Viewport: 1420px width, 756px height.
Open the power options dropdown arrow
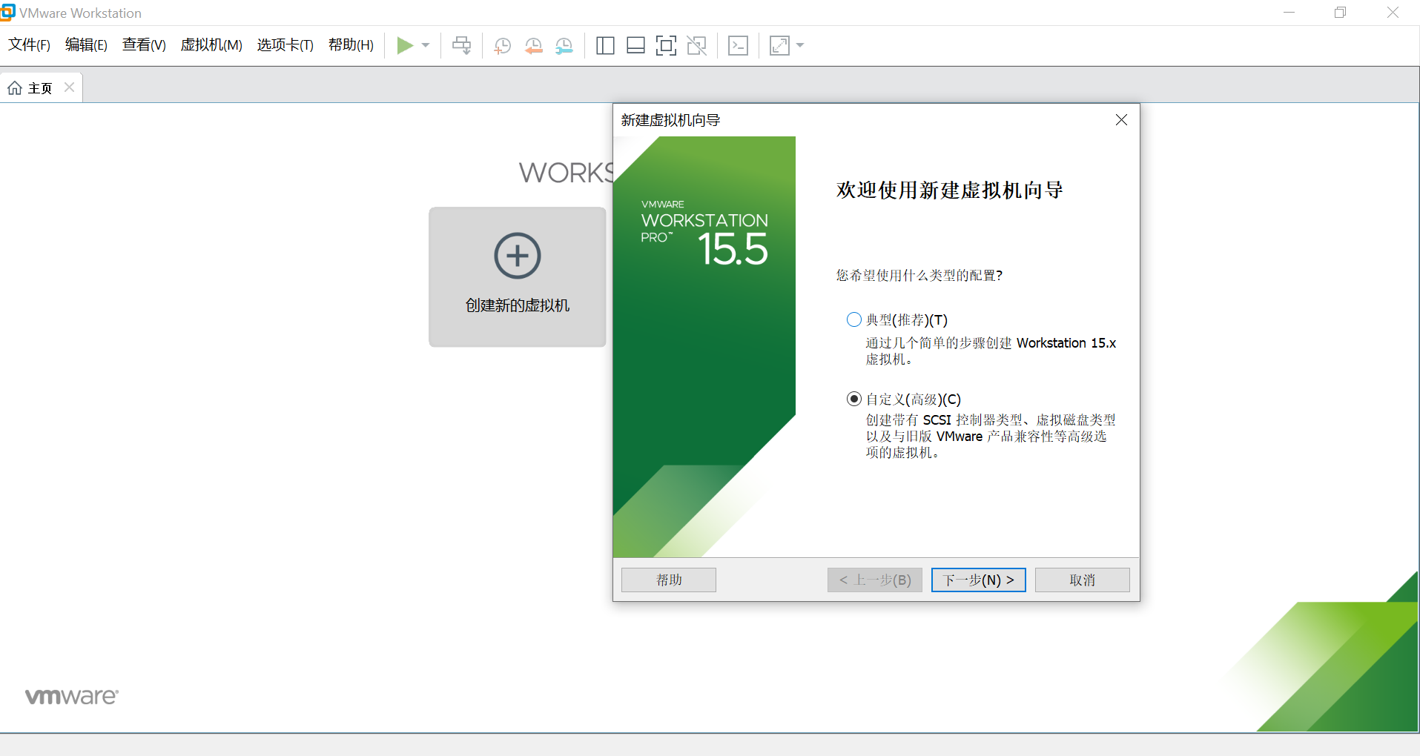(x=426, y=45)
